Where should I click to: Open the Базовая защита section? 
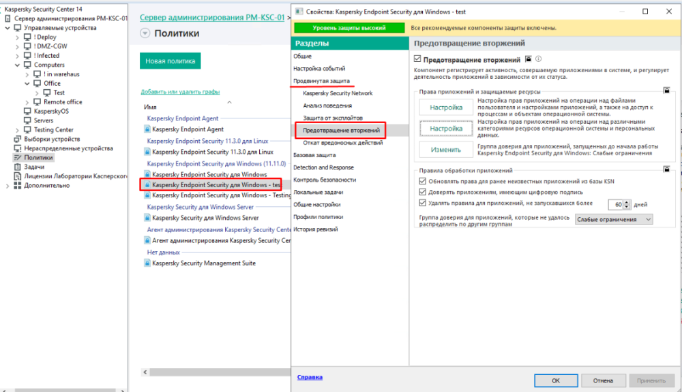click(314, 155)
